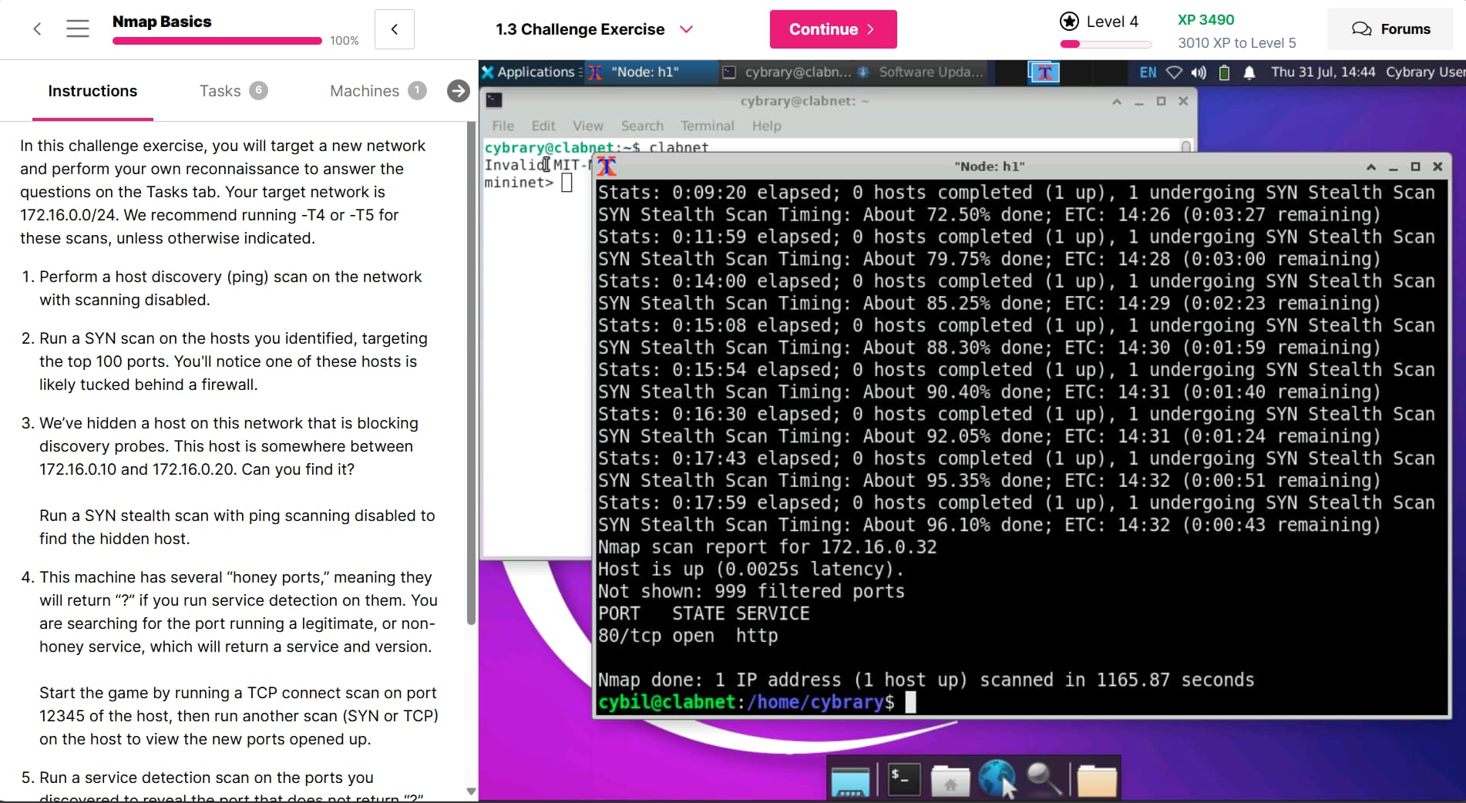This screenshot has width=1466, height=803.
Task: Open the Edit menu in the cybrary@clabnet terminal
Action: click(543, 126)
